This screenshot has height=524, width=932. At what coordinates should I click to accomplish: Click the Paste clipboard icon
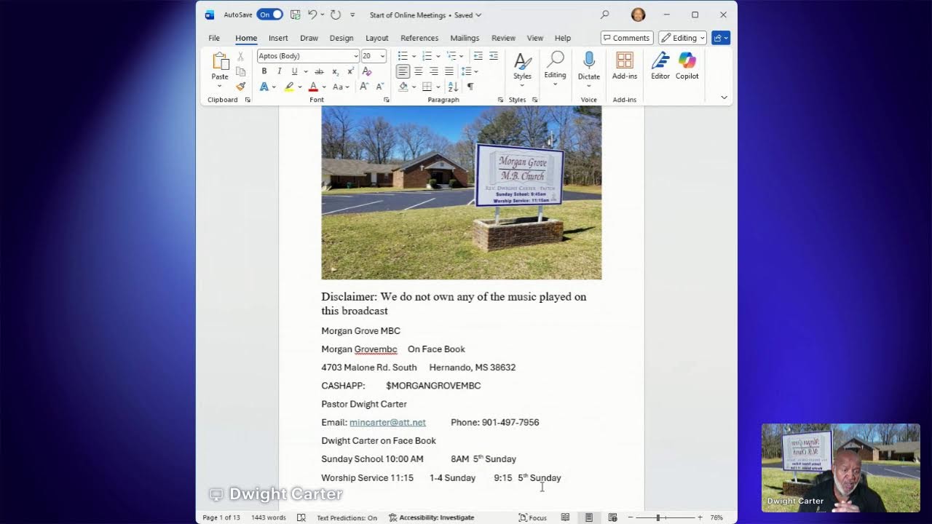tap(220, 61)
